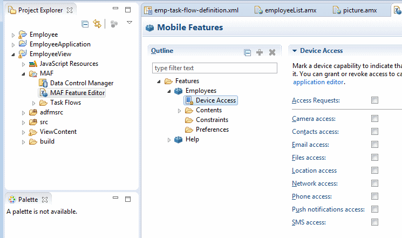Collapse the Employees feature node
Screen dimensions: 402x238
169,91
